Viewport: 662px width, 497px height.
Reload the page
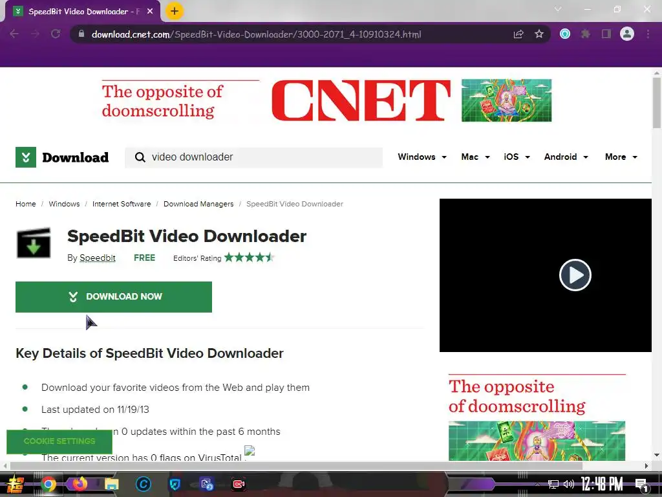click(x=56, y=34)
